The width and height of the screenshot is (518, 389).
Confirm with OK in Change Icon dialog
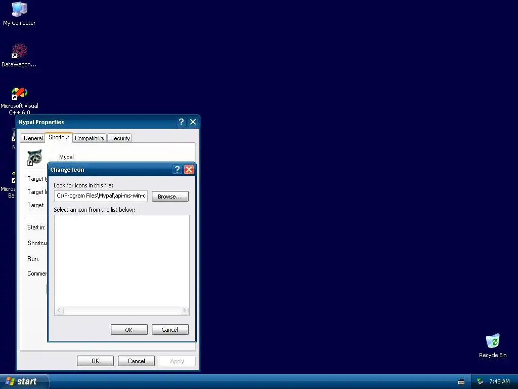(x=129, y=329)
